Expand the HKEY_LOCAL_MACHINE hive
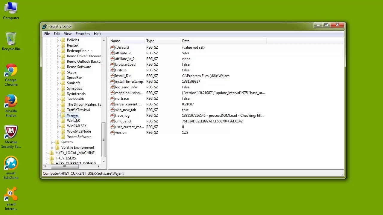The image size is (383, 215). click(x=46, y=153)
